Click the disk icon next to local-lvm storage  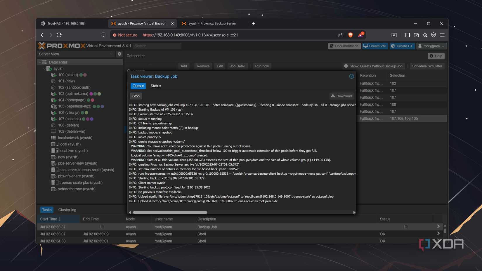54,151
